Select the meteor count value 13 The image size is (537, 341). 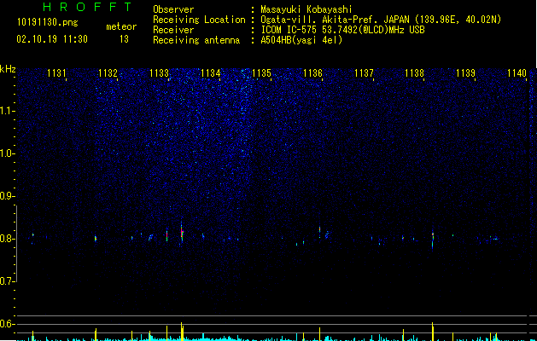click(124, 39)
